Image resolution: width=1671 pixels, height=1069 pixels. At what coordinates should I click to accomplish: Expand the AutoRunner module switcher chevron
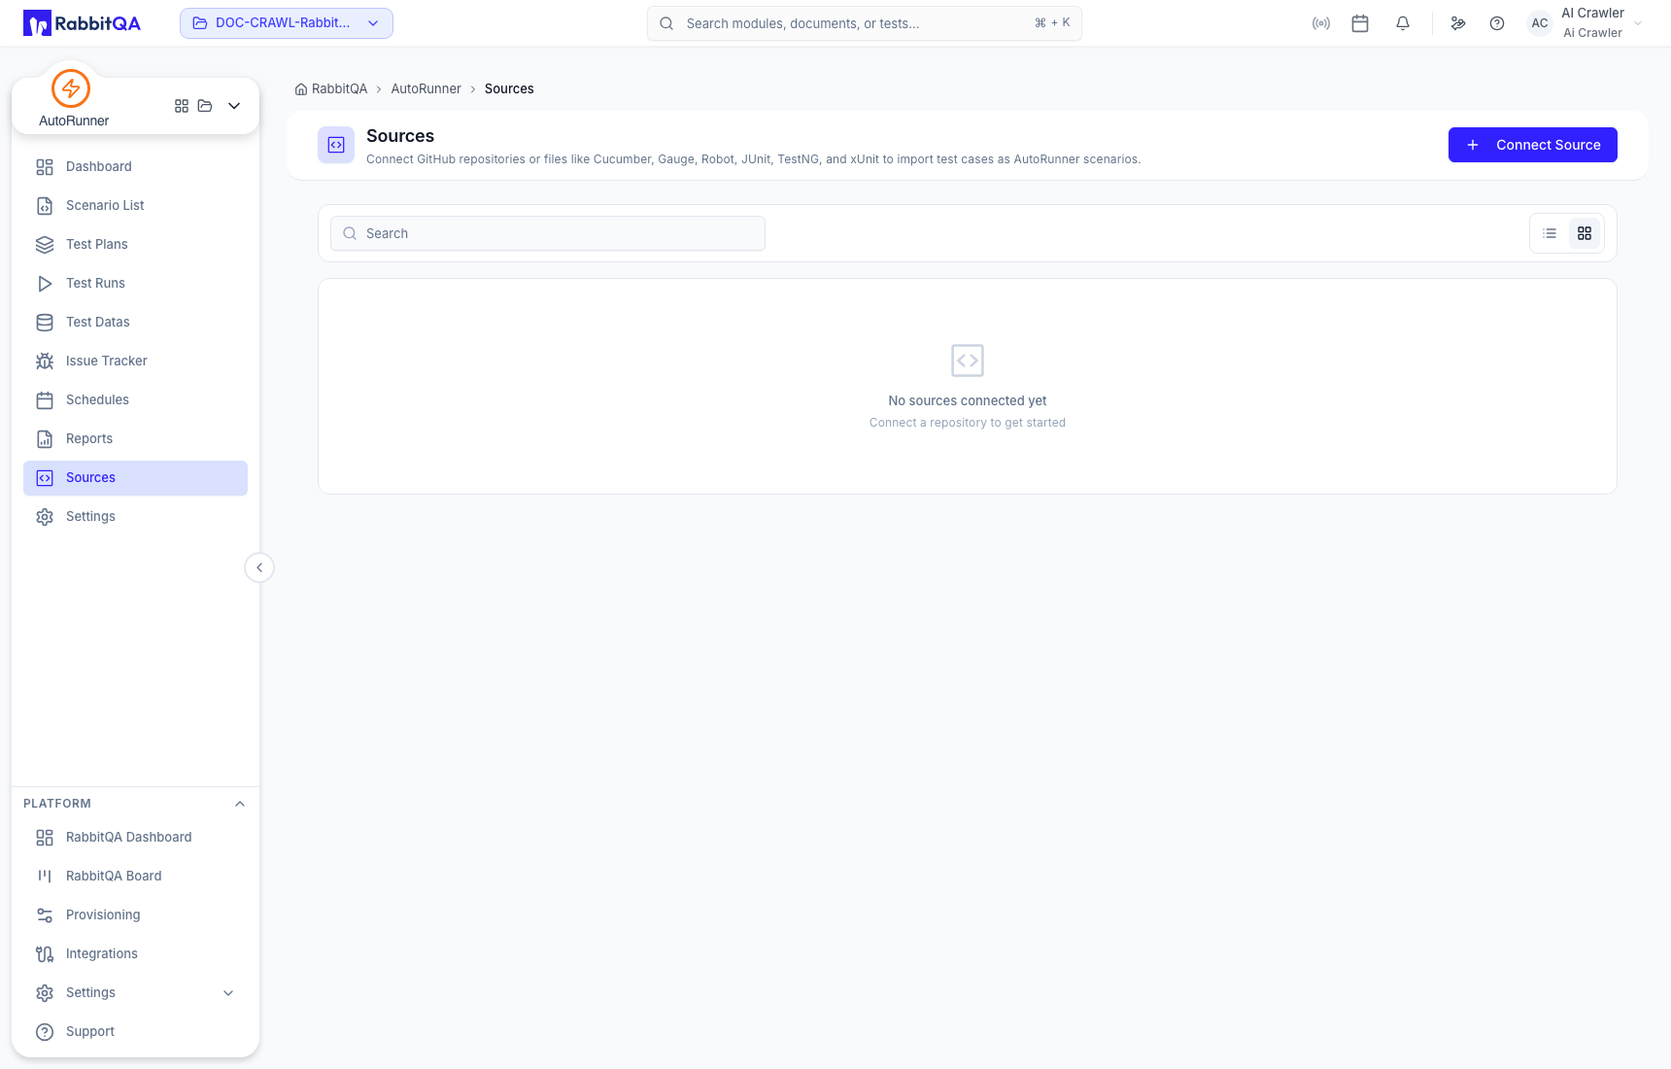pos(234,106)
